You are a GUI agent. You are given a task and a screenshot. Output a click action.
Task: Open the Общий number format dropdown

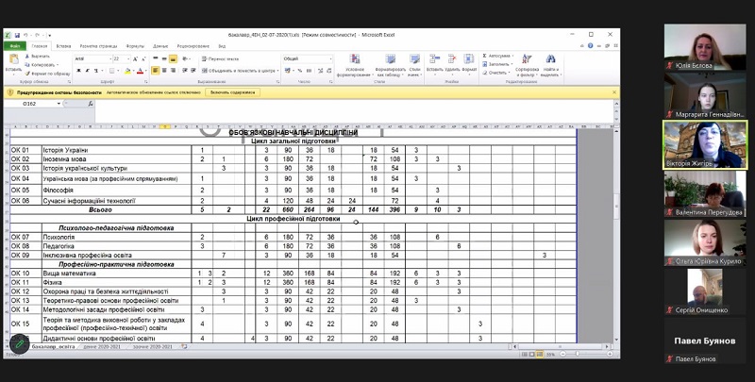tap(330, 59)
